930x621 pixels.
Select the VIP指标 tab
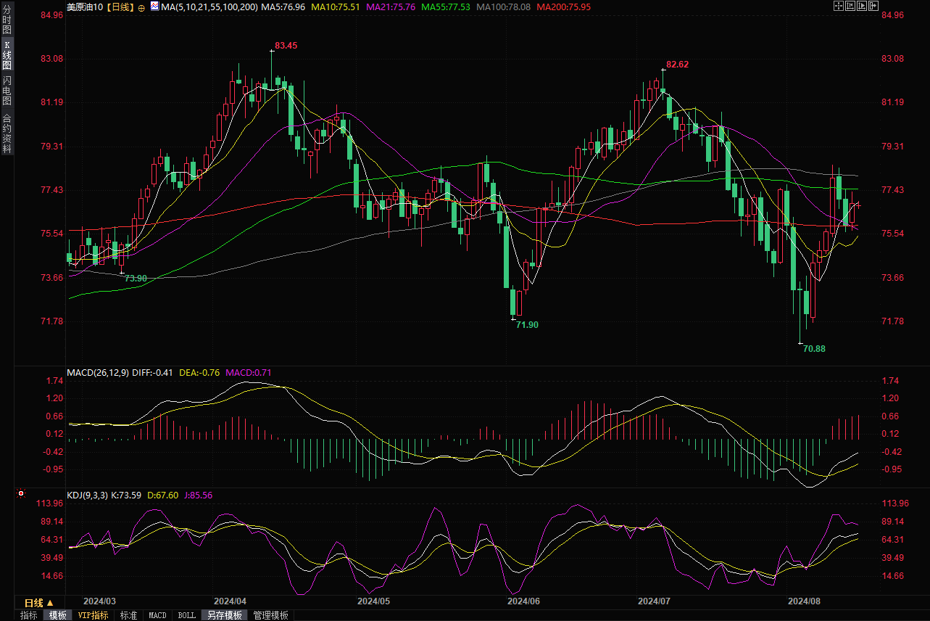pos(93,615)
